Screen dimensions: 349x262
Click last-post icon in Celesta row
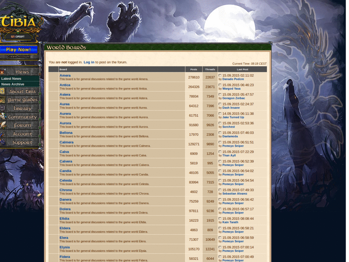[x=220, y=180]
